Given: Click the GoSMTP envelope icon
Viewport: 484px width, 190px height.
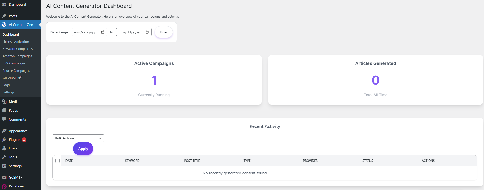Looking at the screenshot, I should coord(4,177).
